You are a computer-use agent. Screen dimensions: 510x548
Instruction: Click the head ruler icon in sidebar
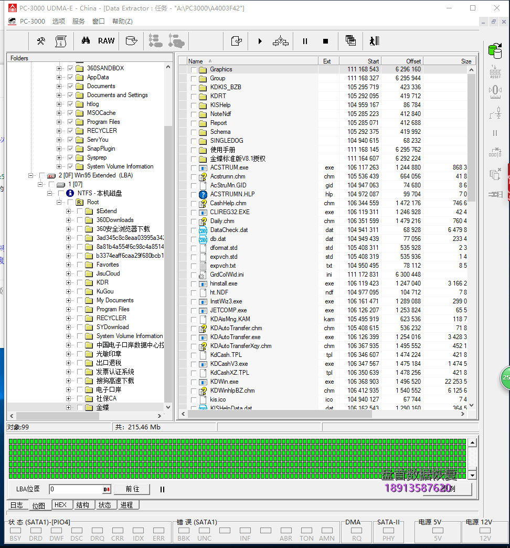click(x=495, y=92)
